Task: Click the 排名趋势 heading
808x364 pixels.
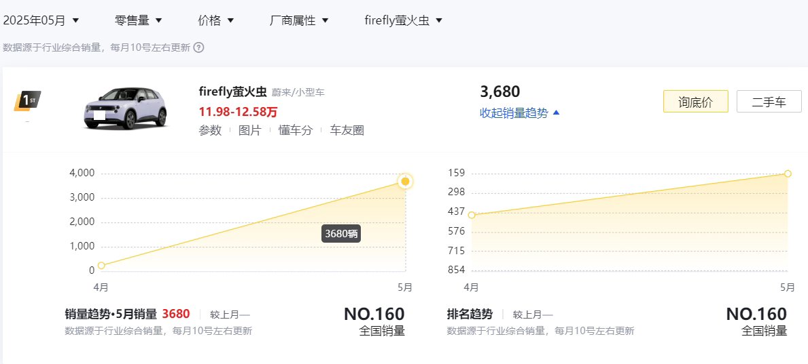Action: pyautogui.click(x=470, y=314)
